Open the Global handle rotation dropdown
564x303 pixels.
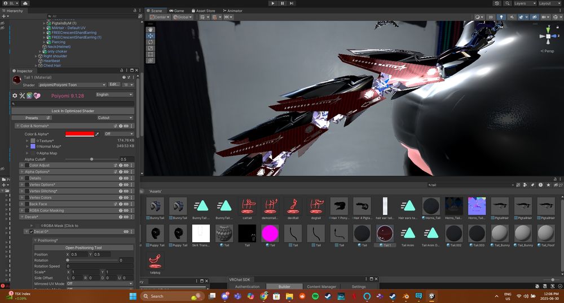(183, 17)
